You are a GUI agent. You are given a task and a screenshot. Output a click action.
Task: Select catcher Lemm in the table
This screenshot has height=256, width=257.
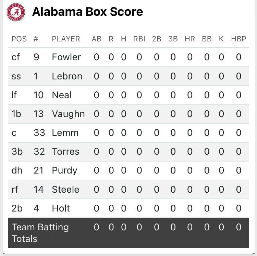[65, 133]
